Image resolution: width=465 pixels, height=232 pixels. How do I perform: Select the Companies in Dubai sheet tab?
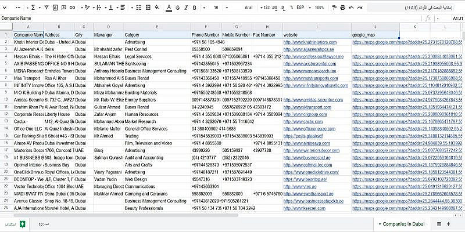(403, 224)
